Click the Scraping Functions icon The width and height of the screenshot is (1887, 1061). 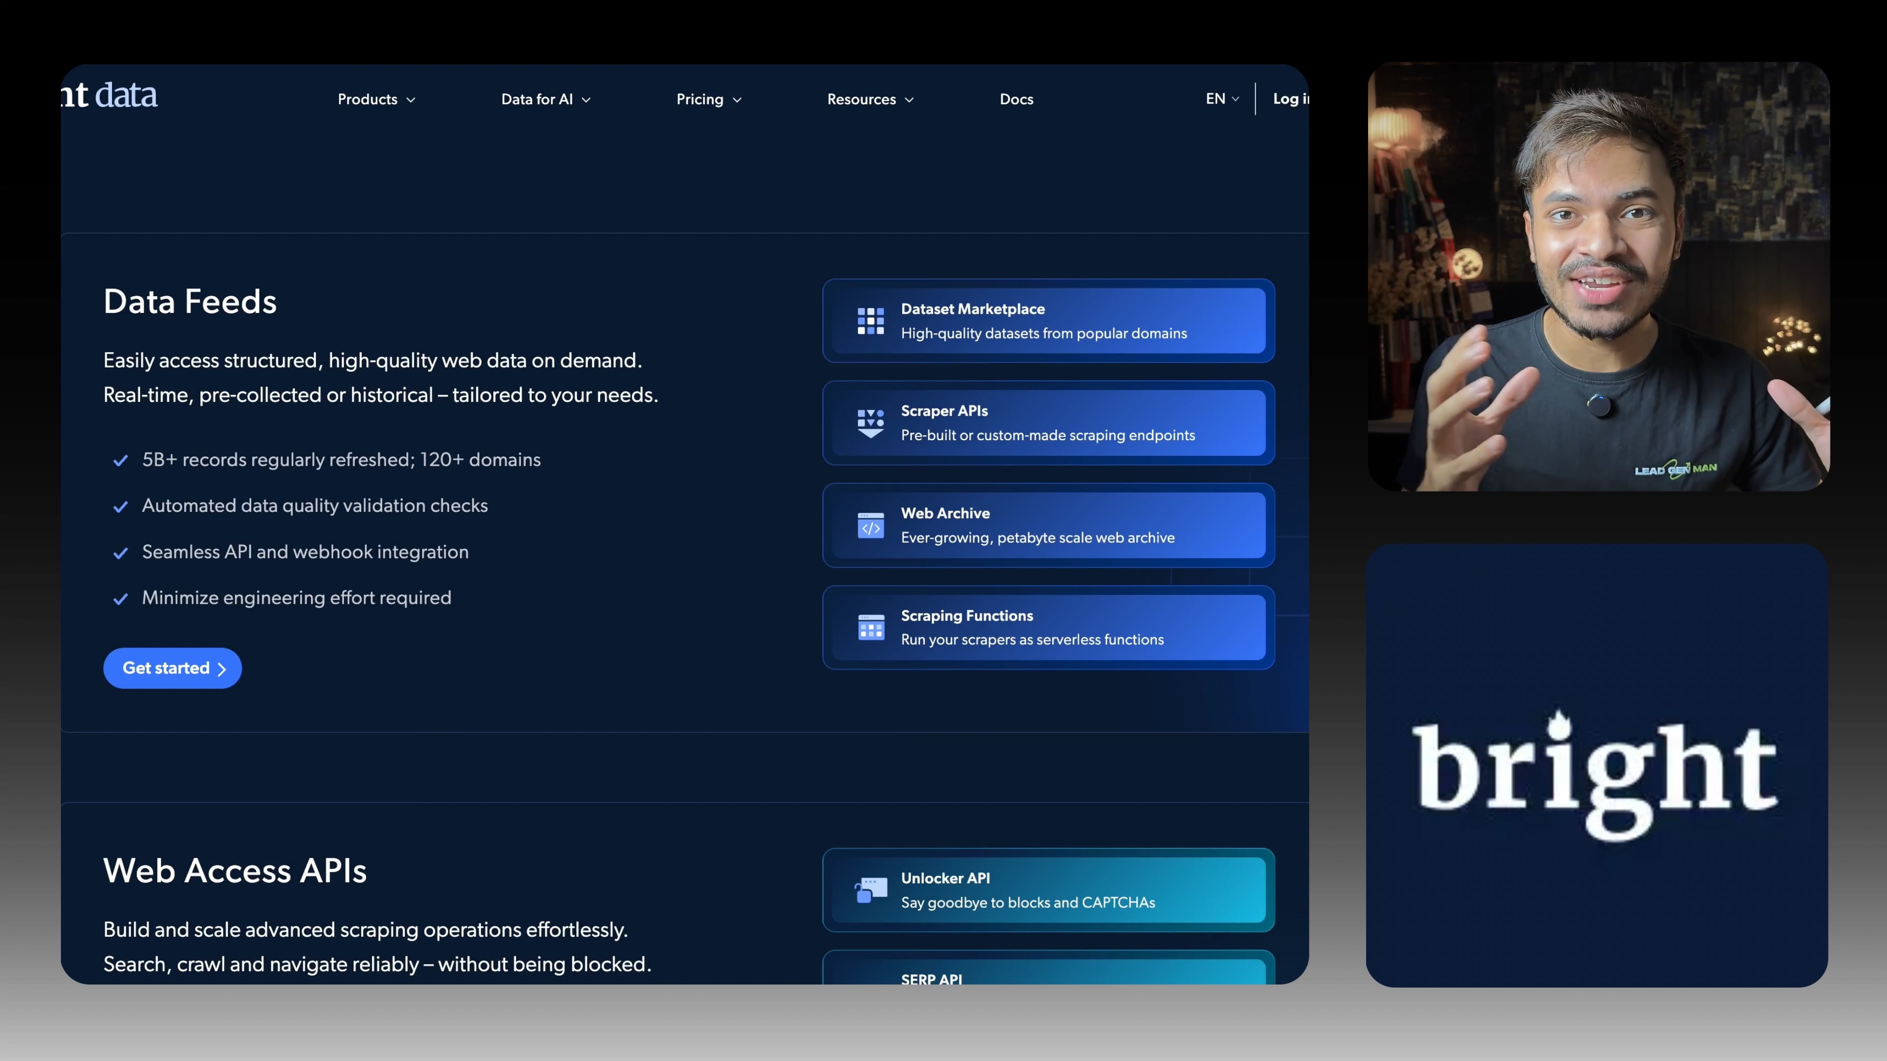coord(870,627)
